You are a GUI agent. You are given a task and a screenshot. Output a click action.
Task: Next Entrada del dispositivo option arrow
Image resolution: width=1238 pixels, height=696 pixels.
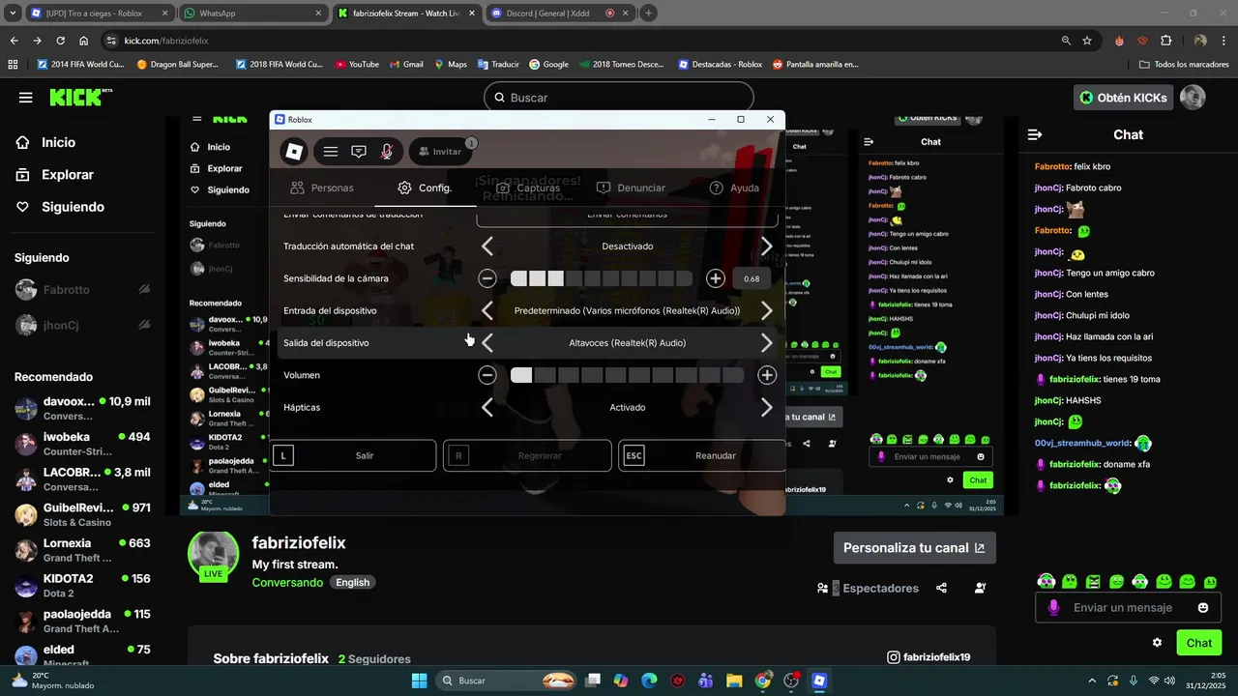click(767, 310)
